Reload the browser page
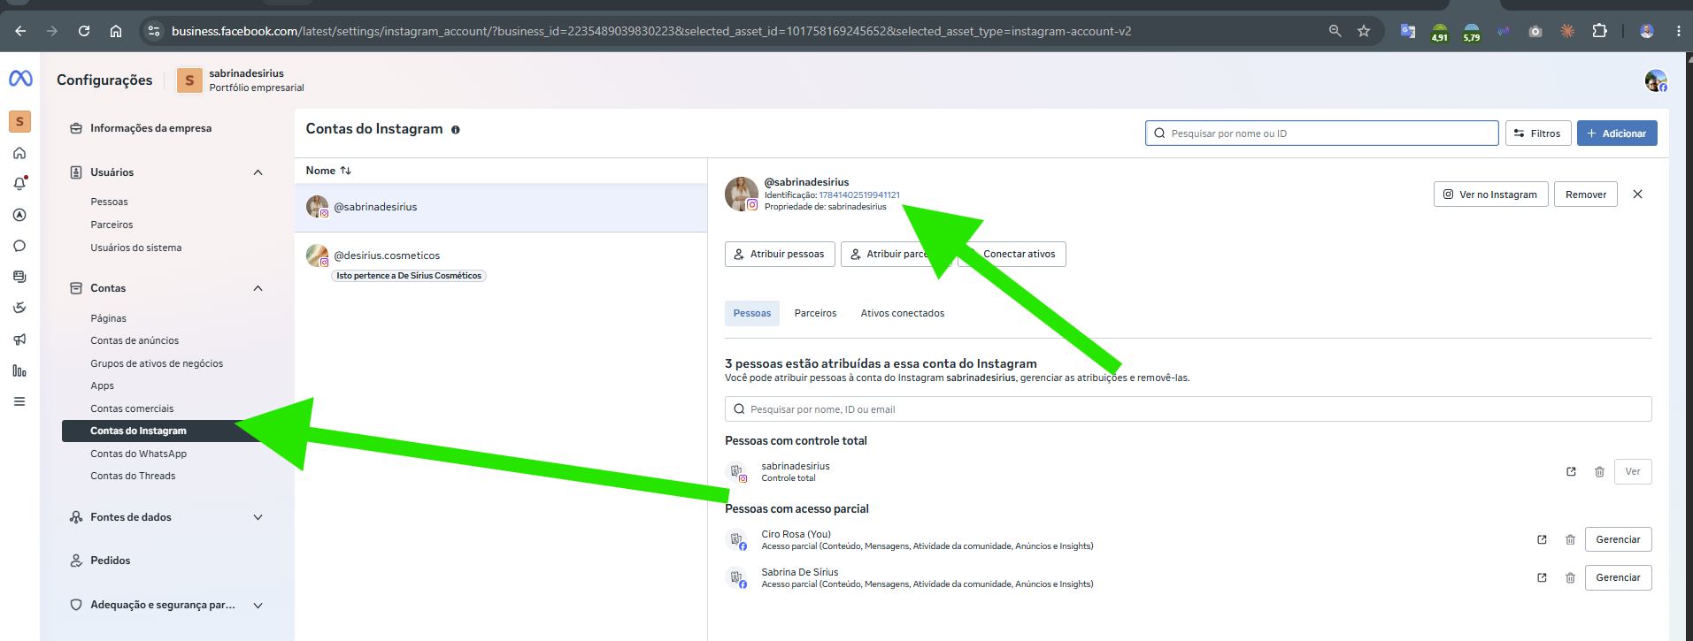 pyautogui.click(x=84, y=31)
